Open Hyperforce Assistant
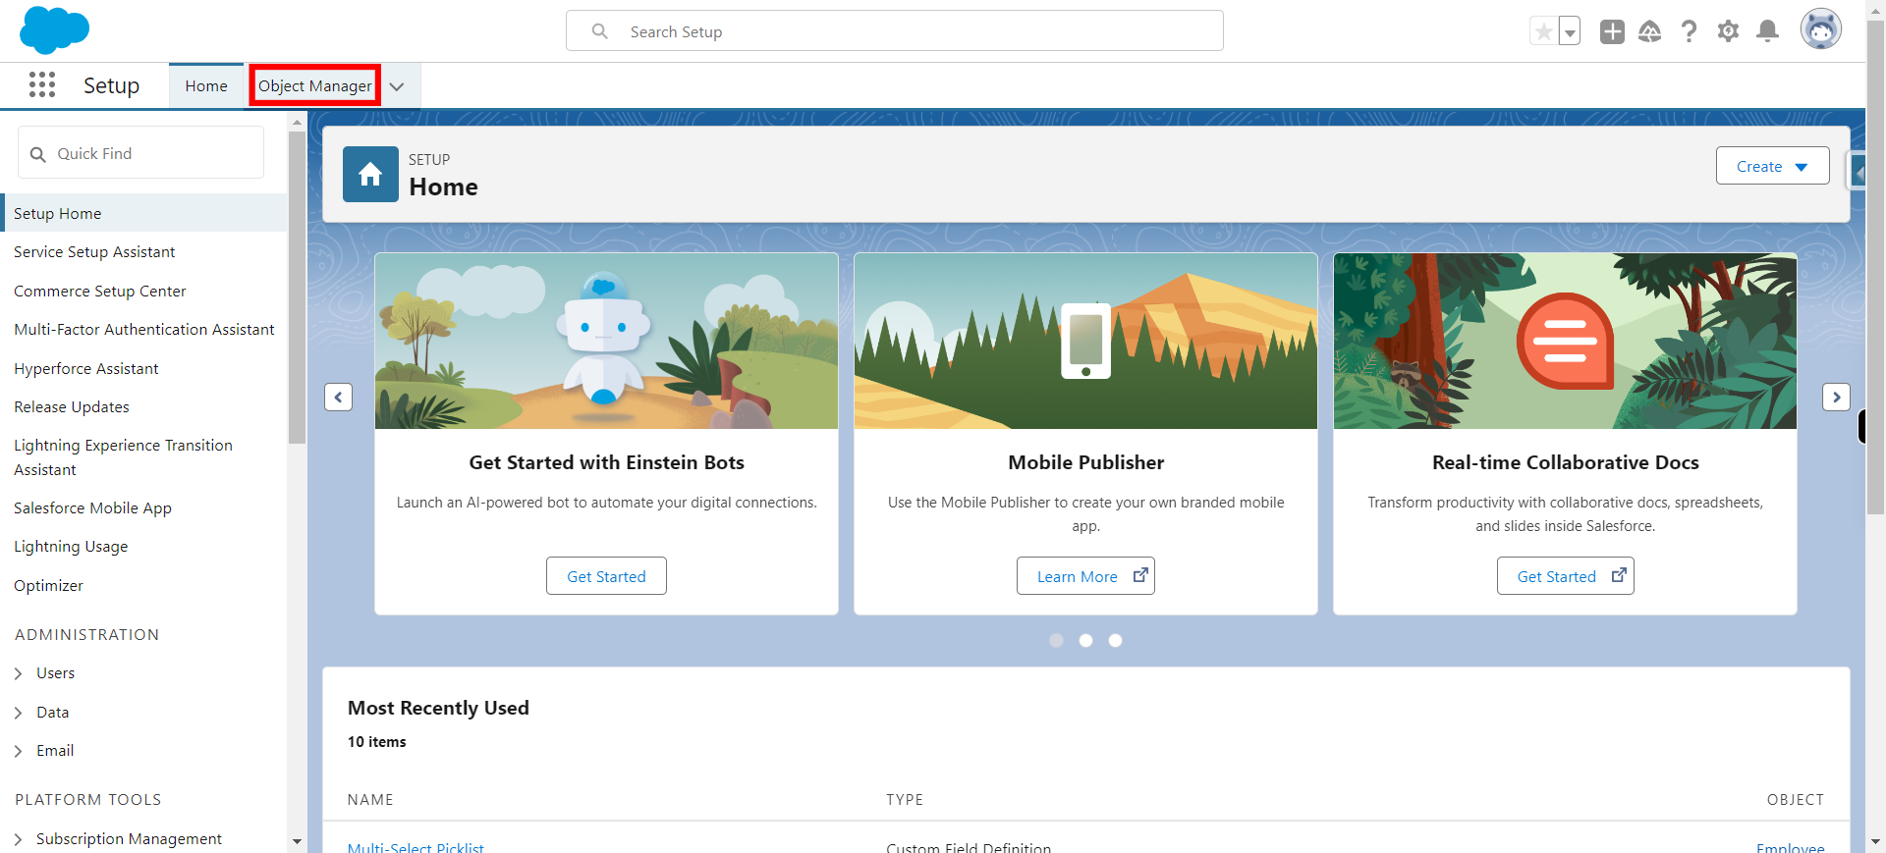1886x853 pixels. tap(85, 369)
